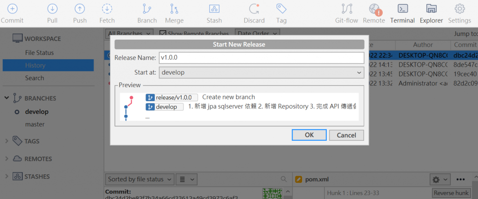
Task: Open the Remote toolbar icon
Action: pos(375,9)
